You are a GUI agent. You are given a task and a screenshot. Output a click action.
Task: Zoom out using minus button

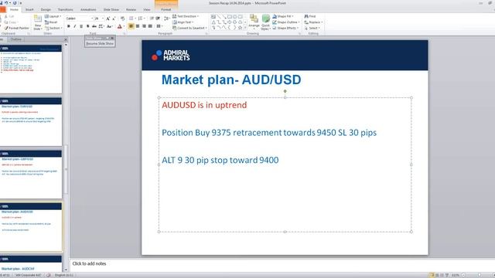(x=463, y=275)
